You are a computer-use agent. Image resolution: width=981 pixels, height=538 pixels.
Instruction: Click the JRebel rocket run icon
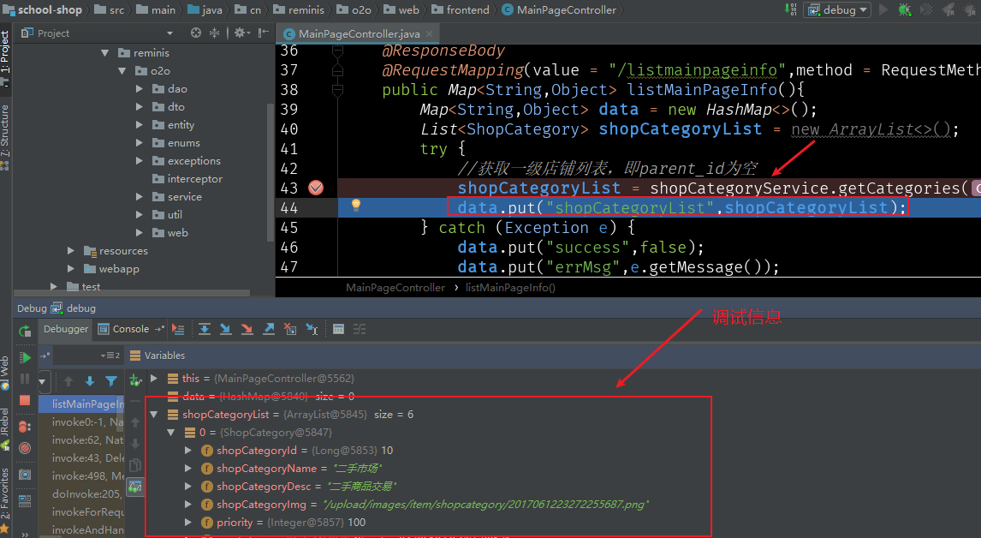pyautogui.click(x=949, y=9)
